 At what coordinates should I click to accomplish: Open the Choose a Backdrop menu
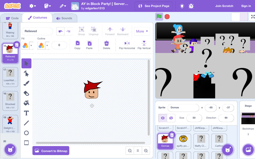click(x=248, y=150)
